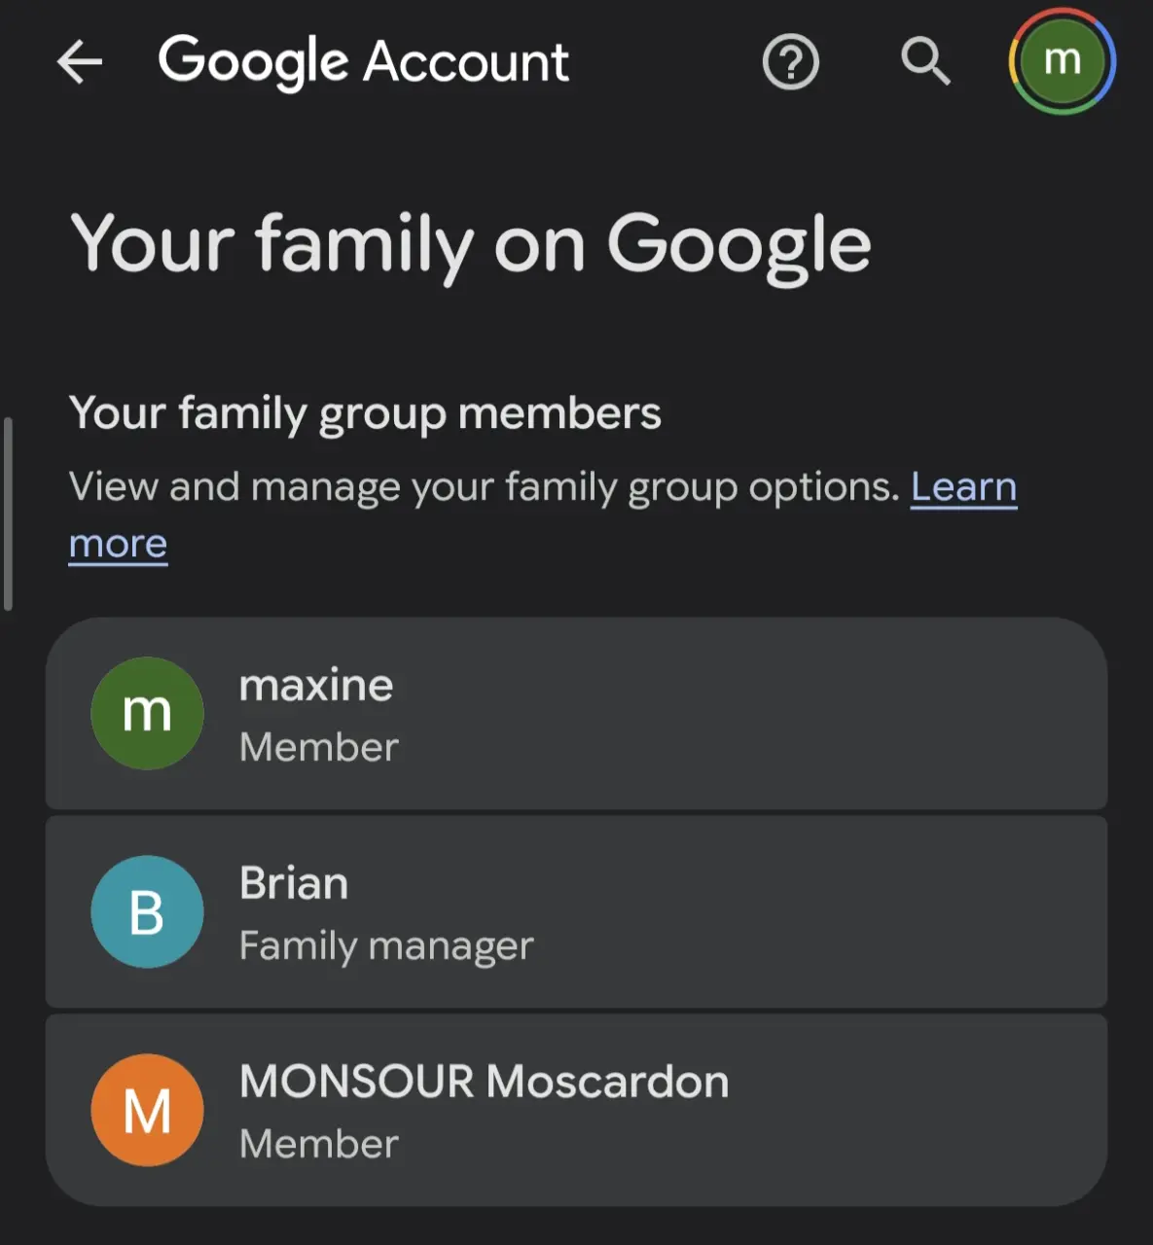1153x1245 pixels.
Task: Open search with the magnifier icon
Action: coord(924,62)
